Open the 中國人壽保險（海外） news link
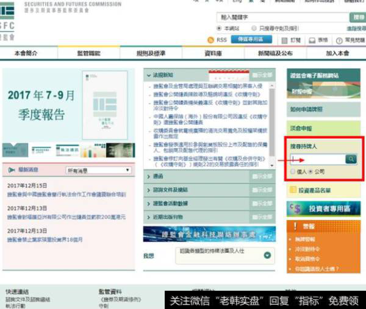The width and height of the screenshot is (366, 309). 210,119
